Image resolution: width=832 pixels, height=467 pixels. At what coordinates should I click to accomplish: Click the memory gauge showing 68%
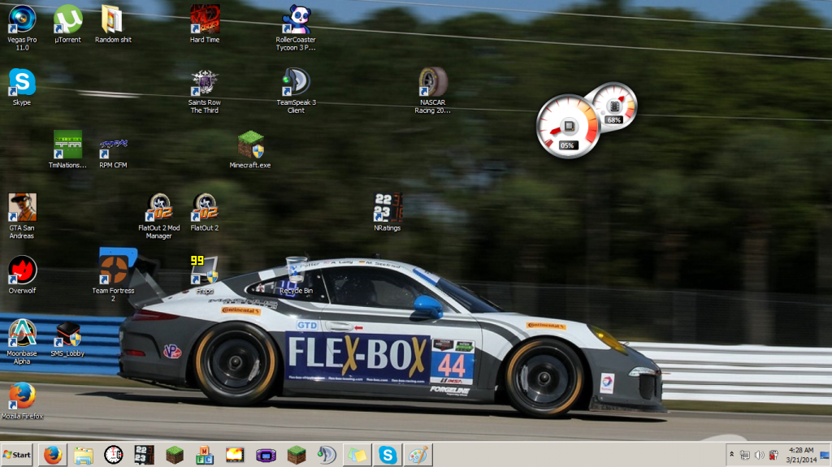point(614,106)
